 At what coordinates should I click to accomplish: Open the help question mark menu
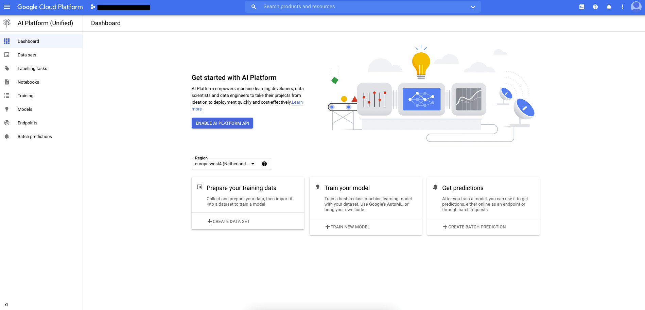click(595, 7)
